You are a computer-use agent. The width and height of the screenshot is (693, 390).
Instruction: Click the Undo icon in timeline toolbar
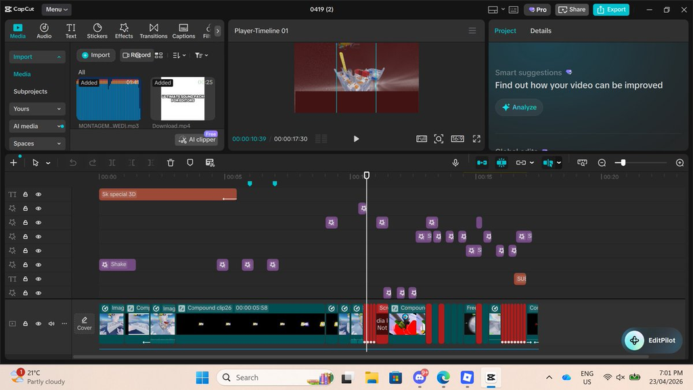(x=73, y=162)
